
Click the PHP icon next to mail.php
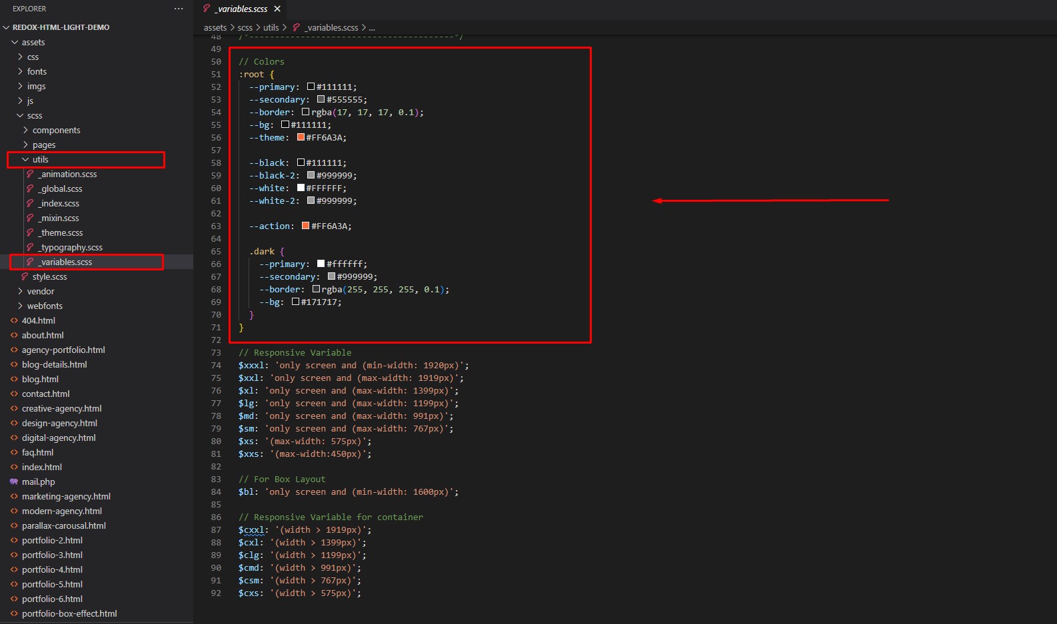(14, 481)
